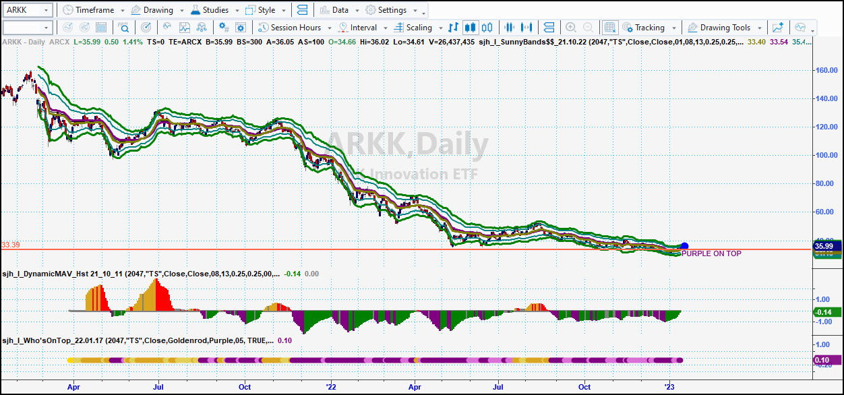Click the wide bar spacing icon

pos(528,28)
